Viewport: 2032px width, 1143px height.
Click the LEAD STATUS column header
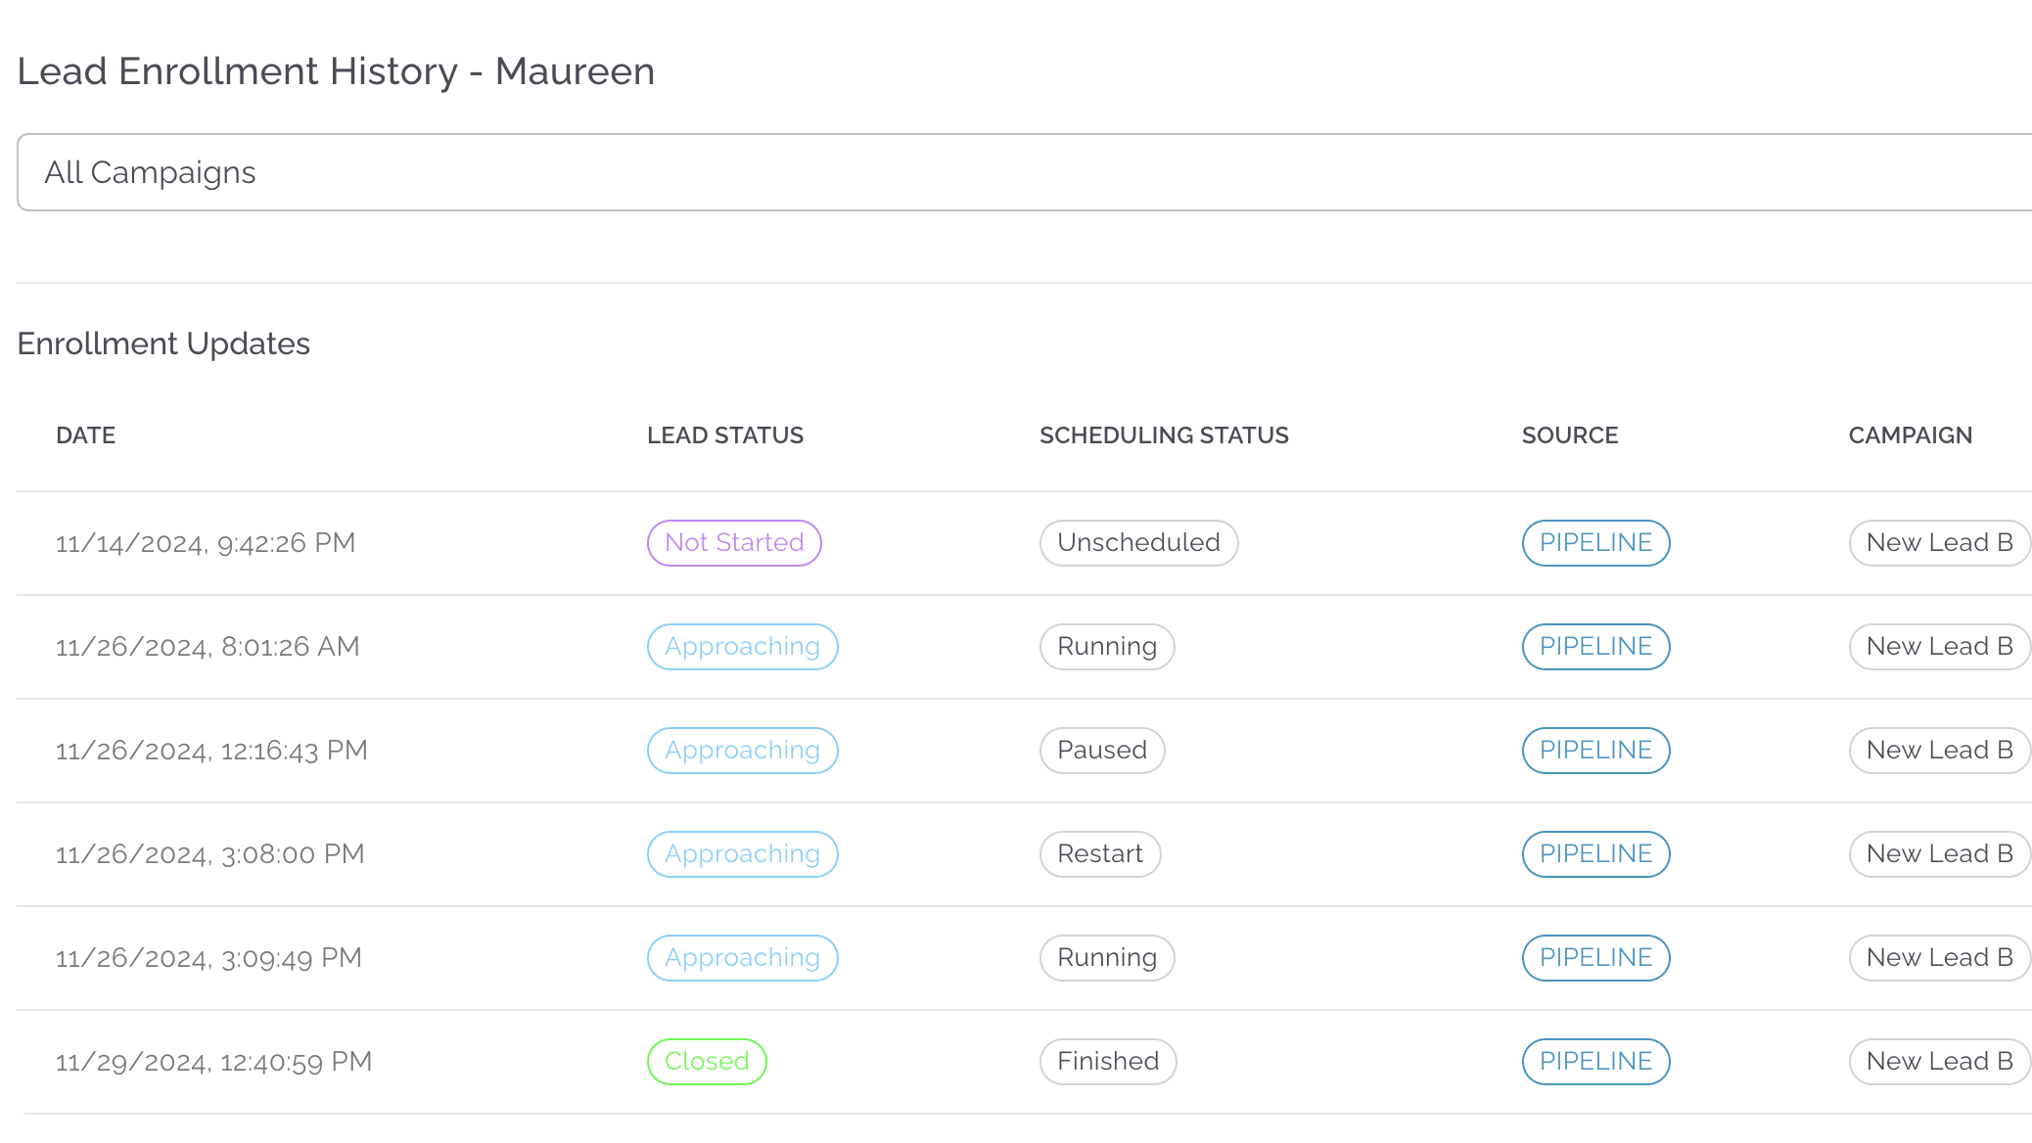coord(724,435)
